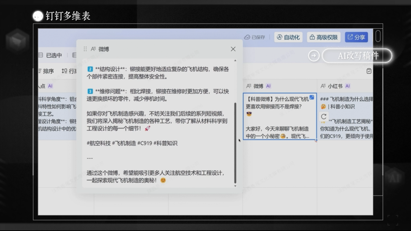Select the 微博 column header
The height and width of the screenshot is (231, 411).
[280, 86]
